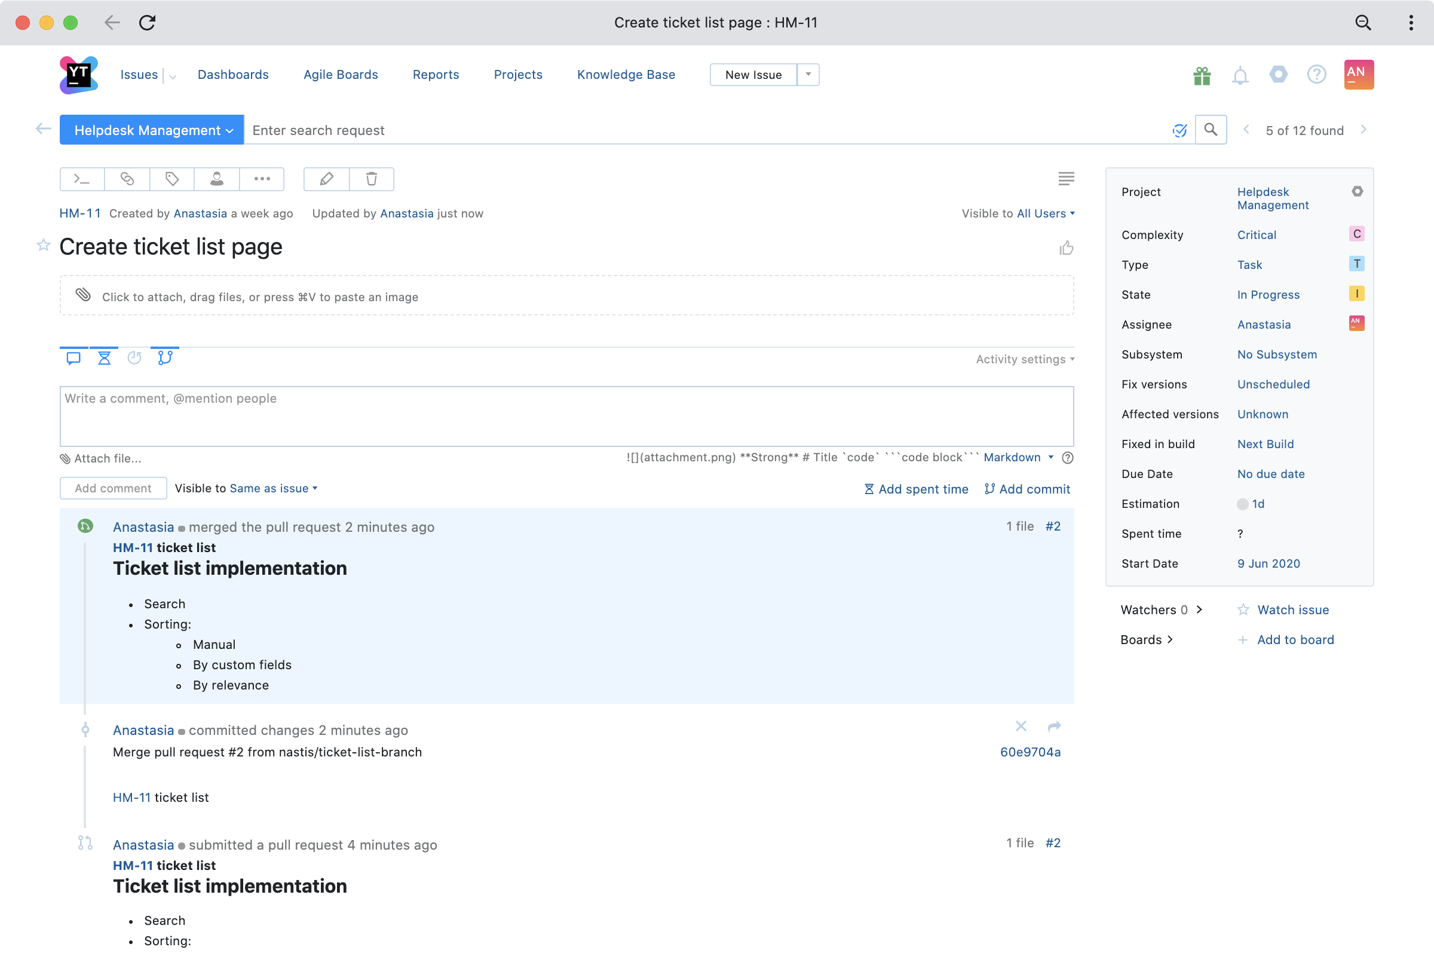Image resolution: width=1434 pixels, height=956 pixels.
Task: Open the YouTrack logo home link
Action: (79, 74)
